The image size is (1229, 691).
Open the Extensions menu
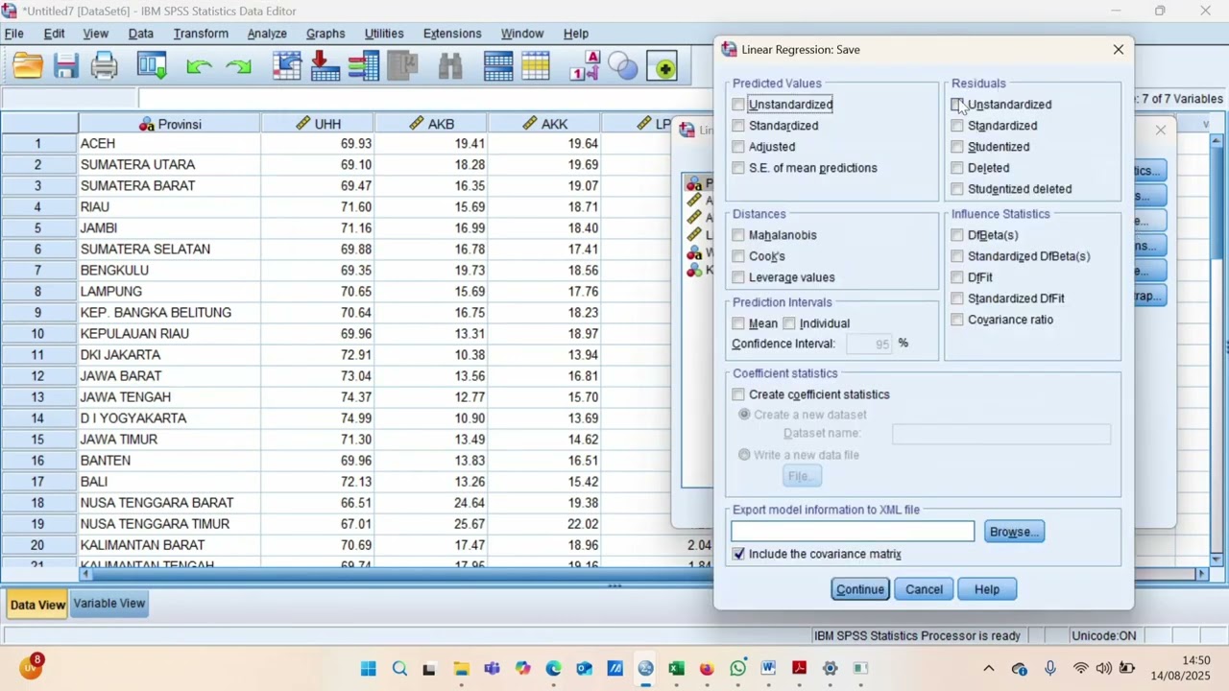(452, 34)
